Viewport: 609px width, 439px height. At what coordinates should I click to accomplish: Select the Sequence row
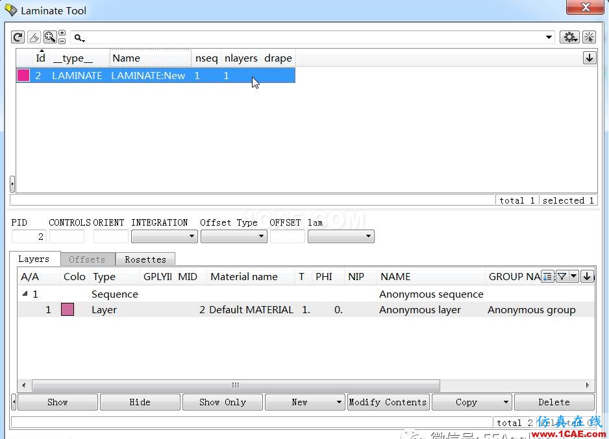point(306,294)
